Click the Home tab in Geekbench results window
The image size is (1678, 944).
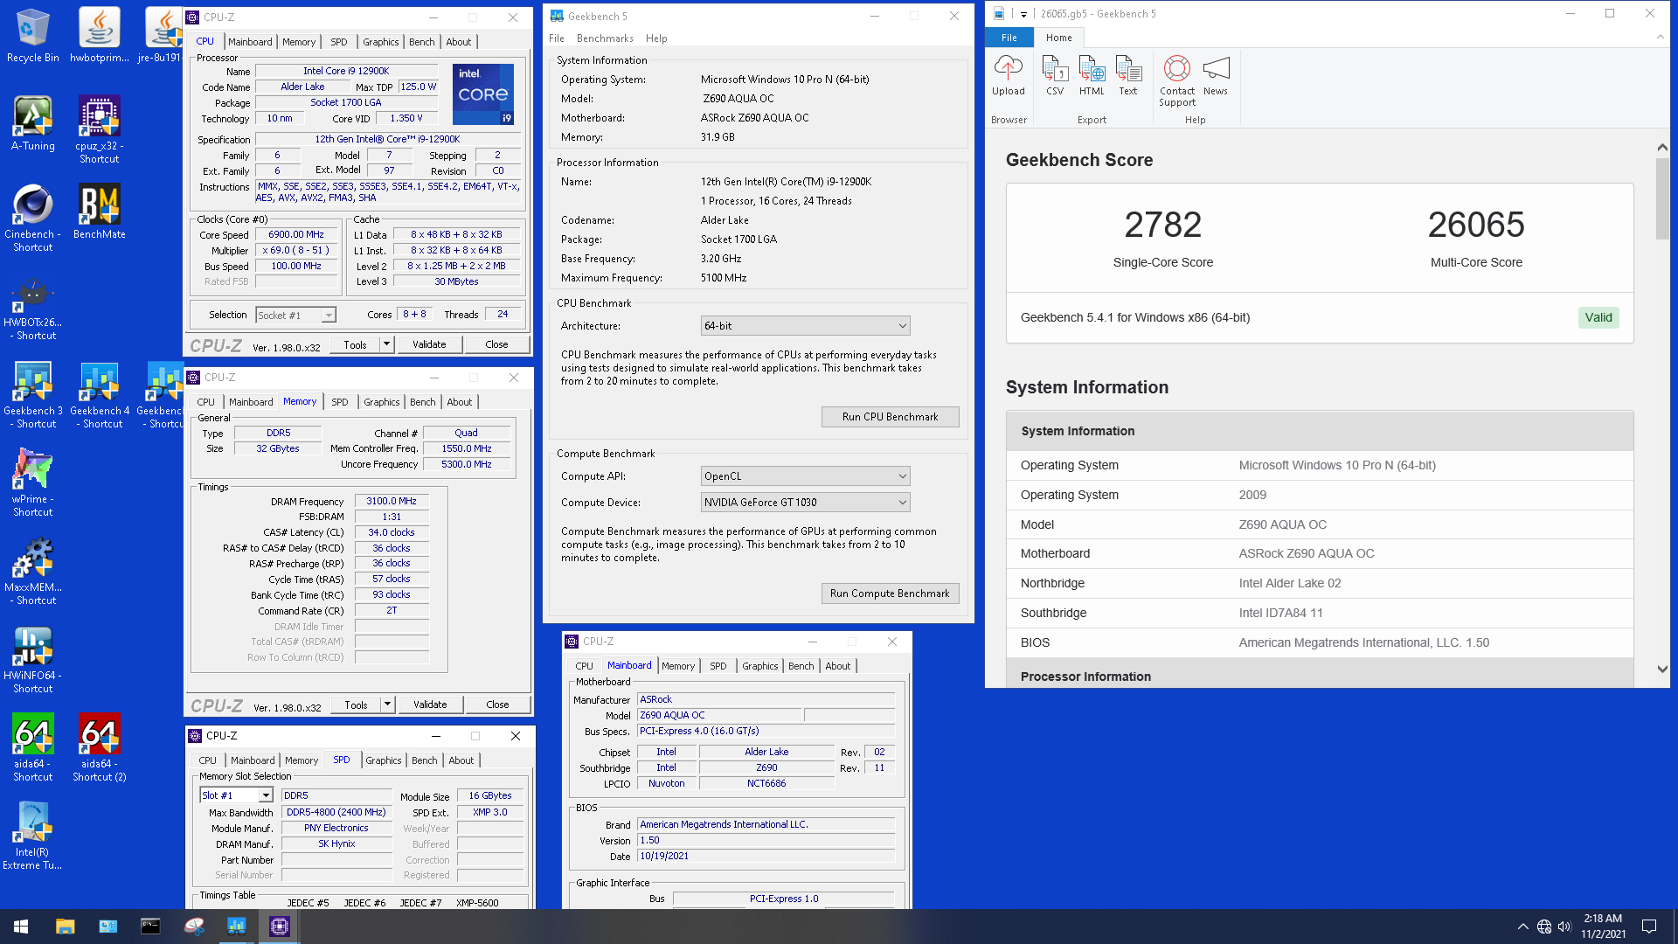(x=1058, y=38)
